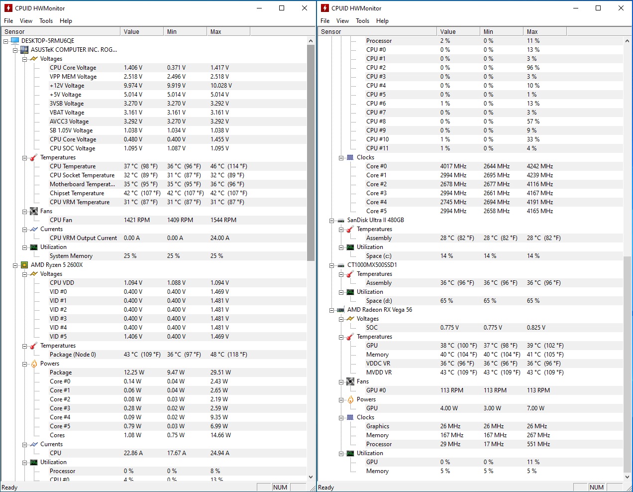633x492 pixels.
Task: Click the SanDisk Temperatures thermometer icon
Action: [350, 229]
